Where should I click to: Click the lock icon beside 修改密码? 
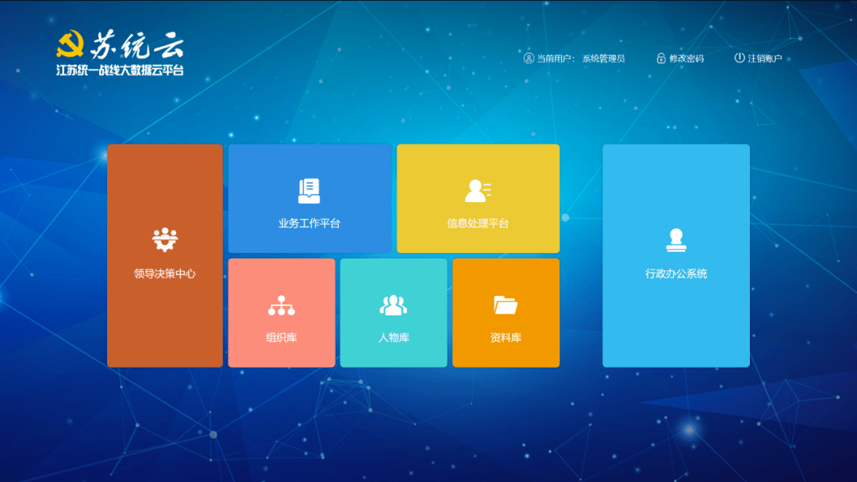tap(661, 58)
